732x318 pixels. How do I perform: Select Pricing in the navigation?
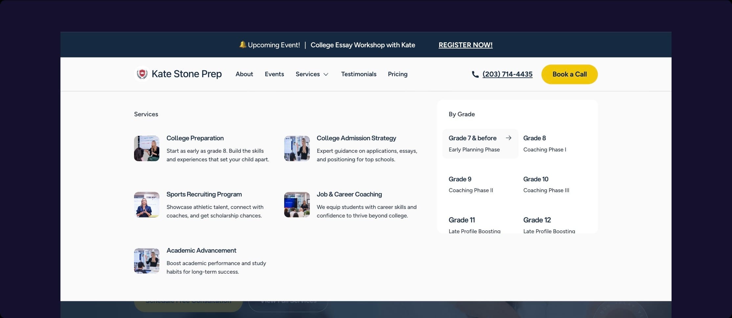tap(398, 74)
